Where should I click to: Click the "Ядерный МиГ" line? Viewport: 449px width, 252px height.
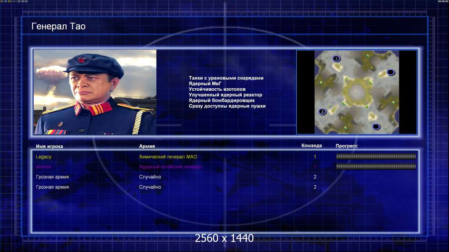coord(205,84)
